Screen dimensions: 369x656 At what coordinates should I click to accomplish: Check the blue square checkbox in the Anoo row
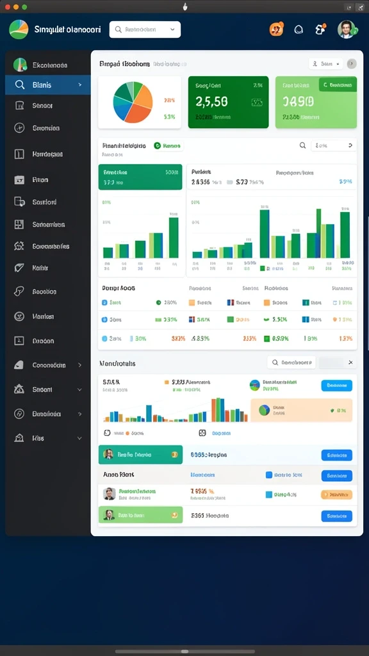click(x=270, y=475)
